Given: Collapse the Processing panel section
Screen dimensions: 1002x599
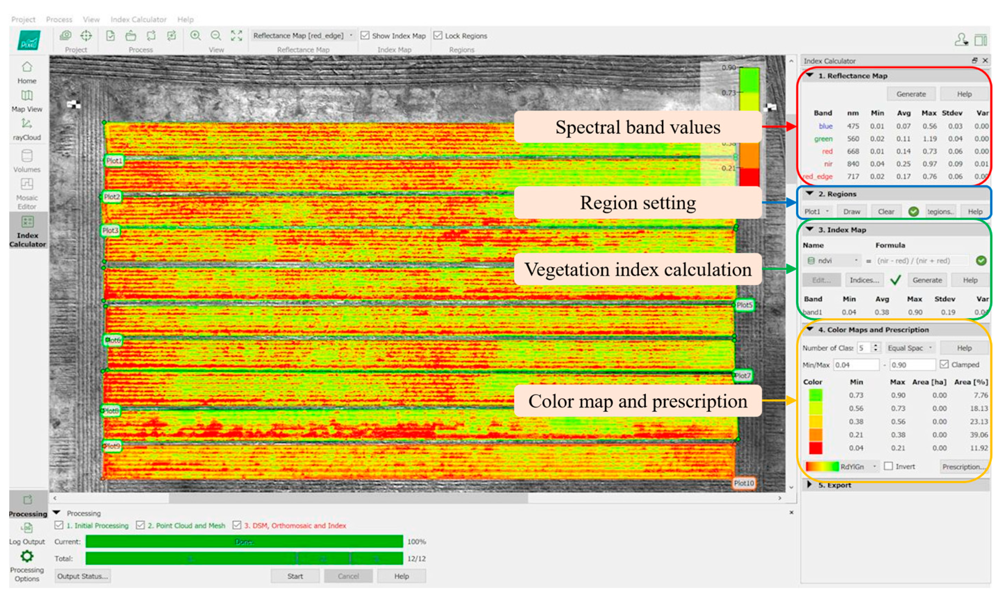Looking at the screenshot, I should coord(57,513).
